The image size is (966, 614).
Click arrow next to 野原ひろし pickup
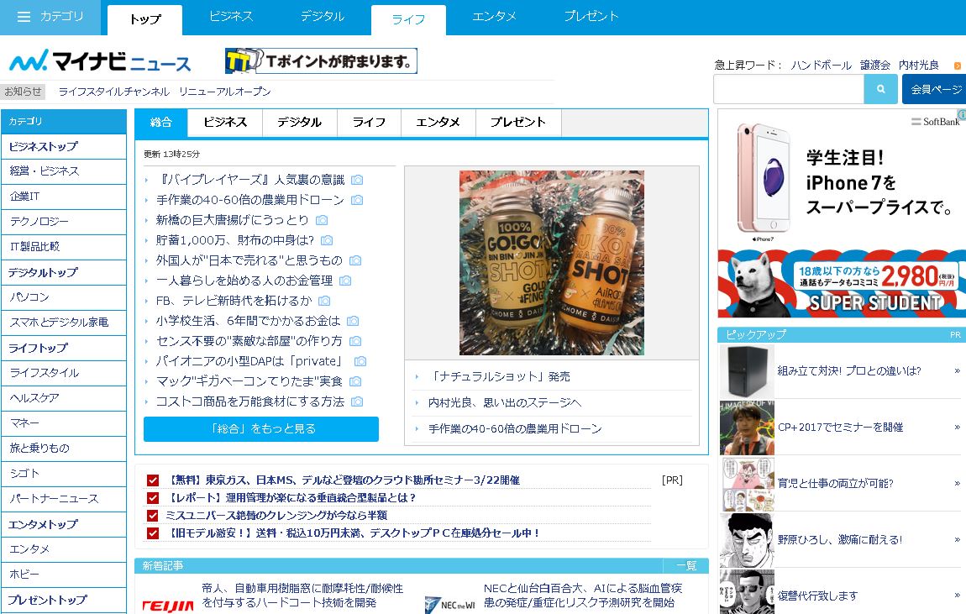click(x=957, y=539)
